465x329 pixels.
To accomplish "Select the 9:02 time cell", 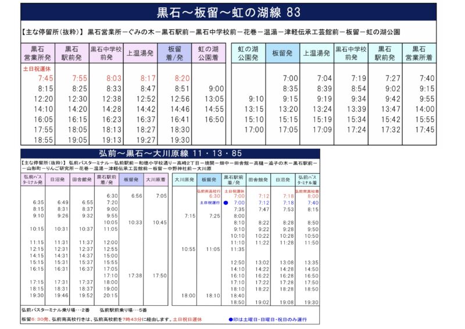I will (393, 89).
